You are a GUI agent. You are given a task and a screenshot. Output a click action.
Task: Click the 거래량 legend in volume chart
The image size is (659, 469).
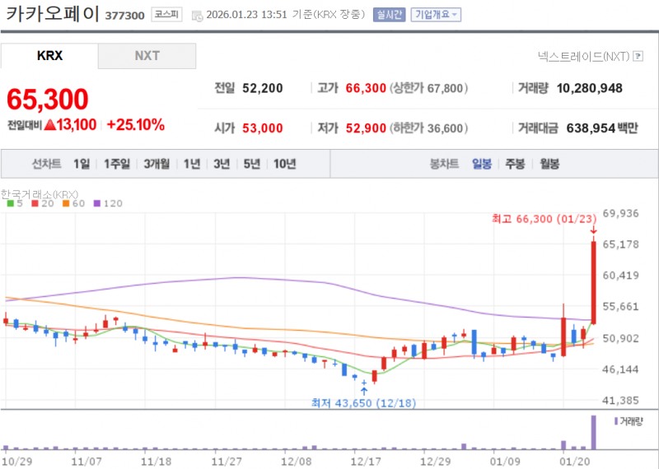629,421
